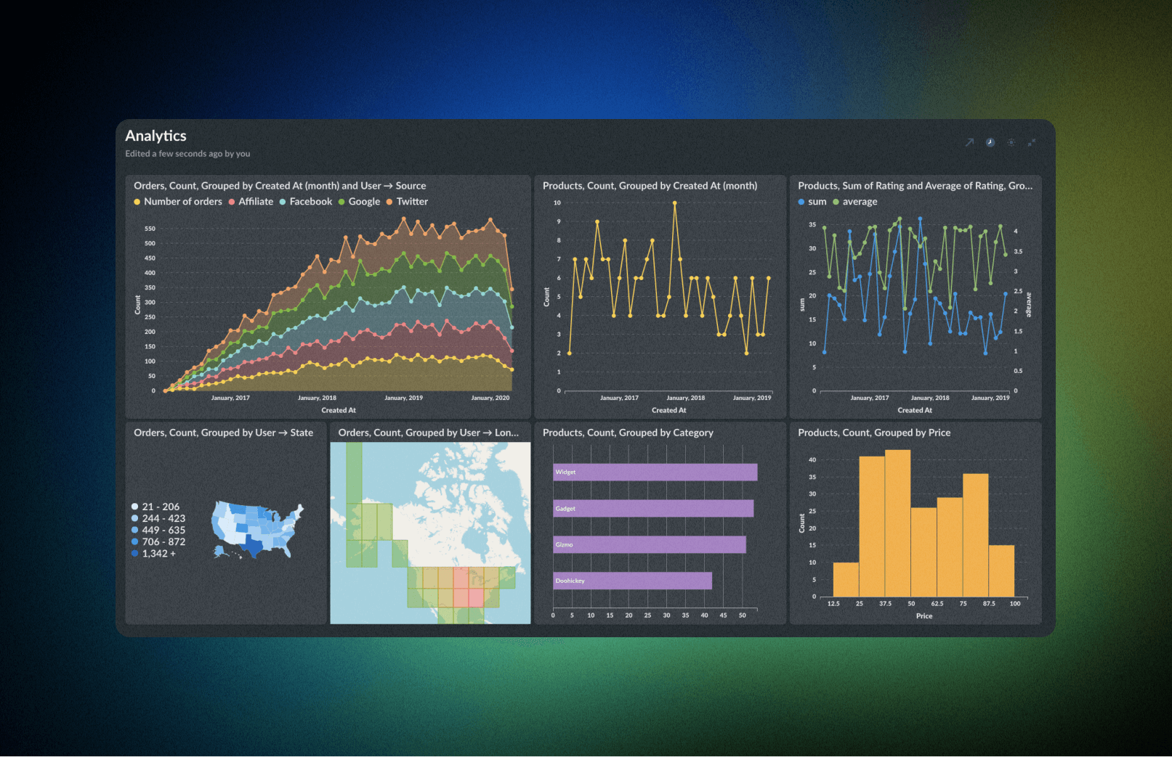Toggle the Facebook legend series
This screenshot has width=1172, height=757.
point(306,202)
